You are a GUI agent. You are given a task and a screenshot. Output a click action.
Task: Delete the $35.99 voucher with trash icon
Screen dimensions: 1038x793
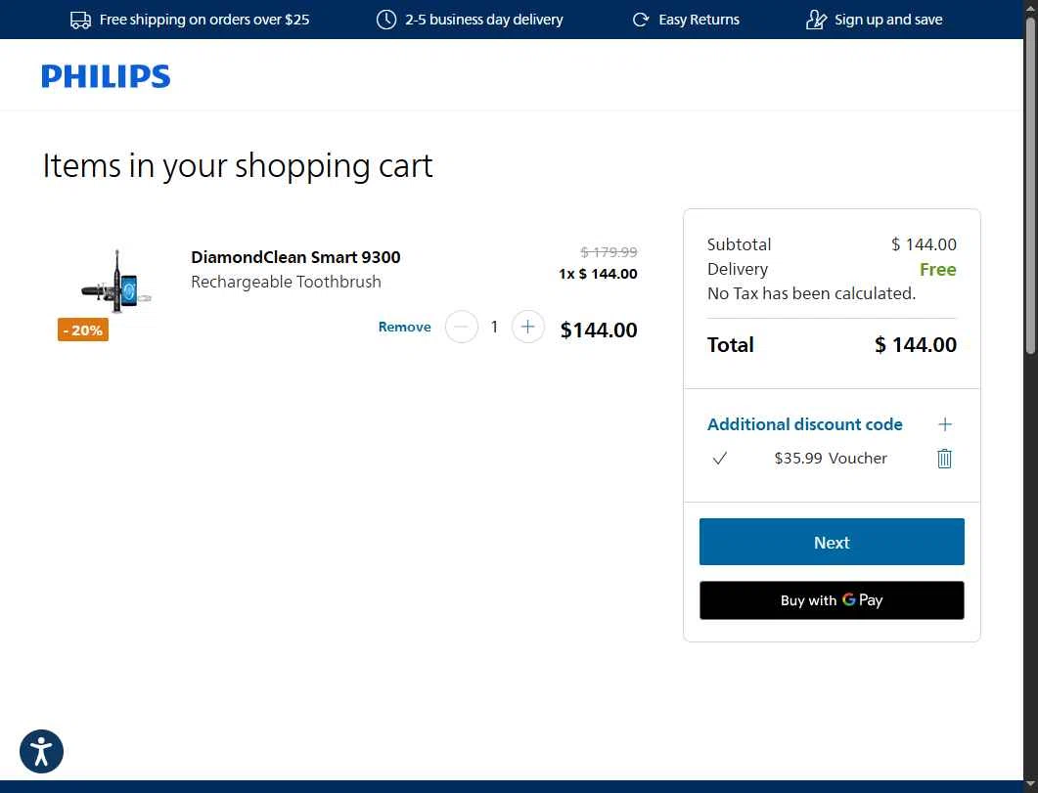pos(944,459)
